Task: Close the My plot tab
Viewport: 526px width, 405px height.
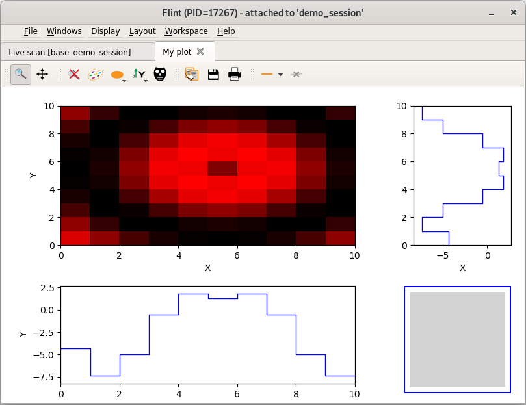Action: [x=200, y=51]
